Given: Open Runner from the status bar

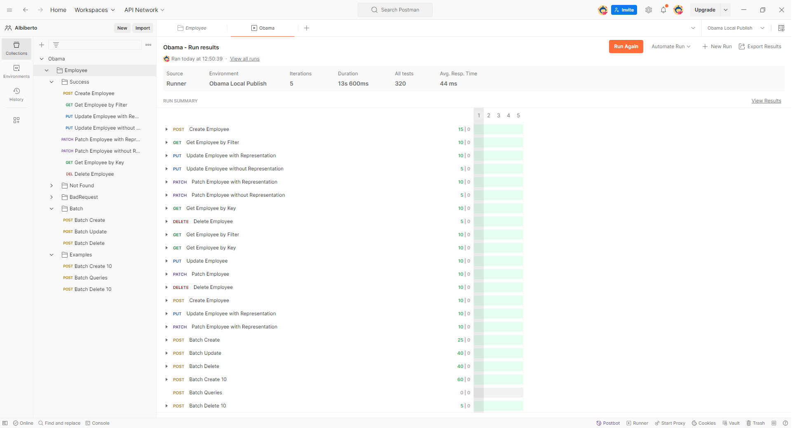Looking at the screenshot, I should click(x=637, y=423).
